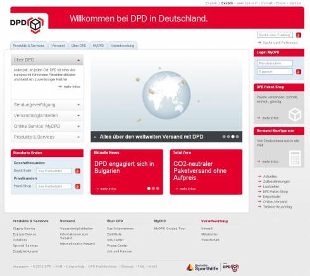Open the Depotfinder quick link in the sidebar list
This screenshot has height=276, width=310.
[x=272, y=197]
